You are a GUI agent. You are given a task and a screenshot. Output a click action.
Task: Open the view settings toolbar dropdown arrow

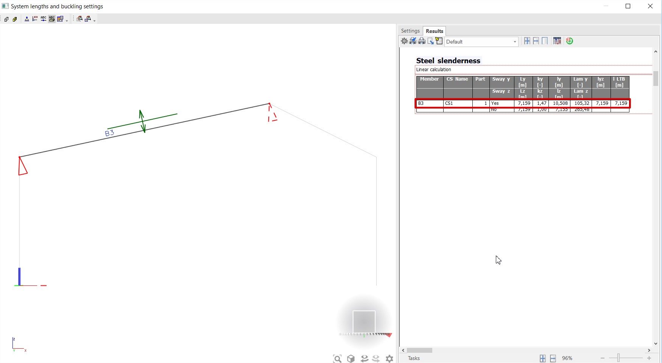[67, 20]
